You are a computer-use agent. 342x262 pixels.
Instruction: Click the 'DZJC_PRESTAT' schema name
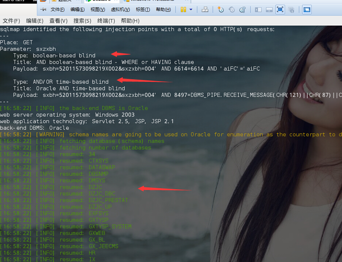(x=109, y=200)
